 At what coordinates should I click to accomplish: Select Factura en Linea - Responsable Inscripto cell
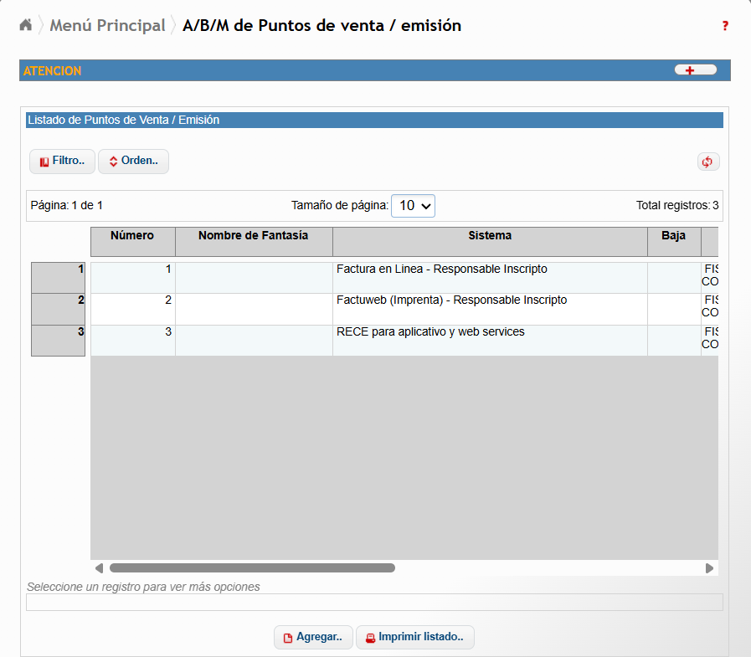490,278
